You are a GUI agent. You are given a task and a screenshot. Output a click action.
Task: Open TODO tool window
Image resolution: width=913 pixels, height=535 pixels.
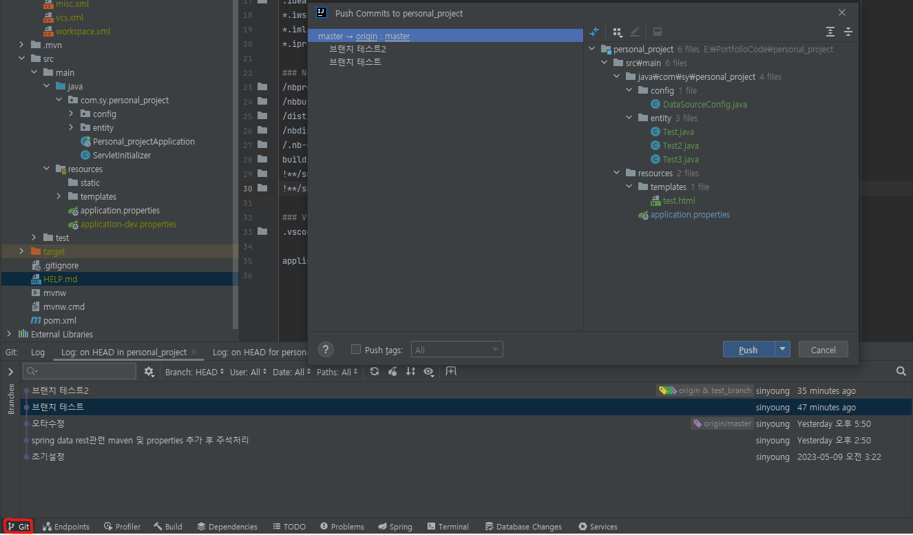289,527
